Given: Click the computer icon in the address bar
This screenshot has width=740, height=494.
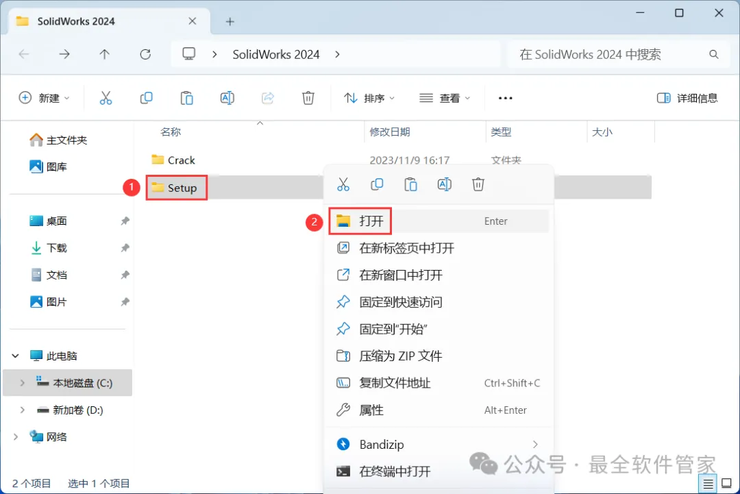Looking at the screenshot, I should coord(189,54).
